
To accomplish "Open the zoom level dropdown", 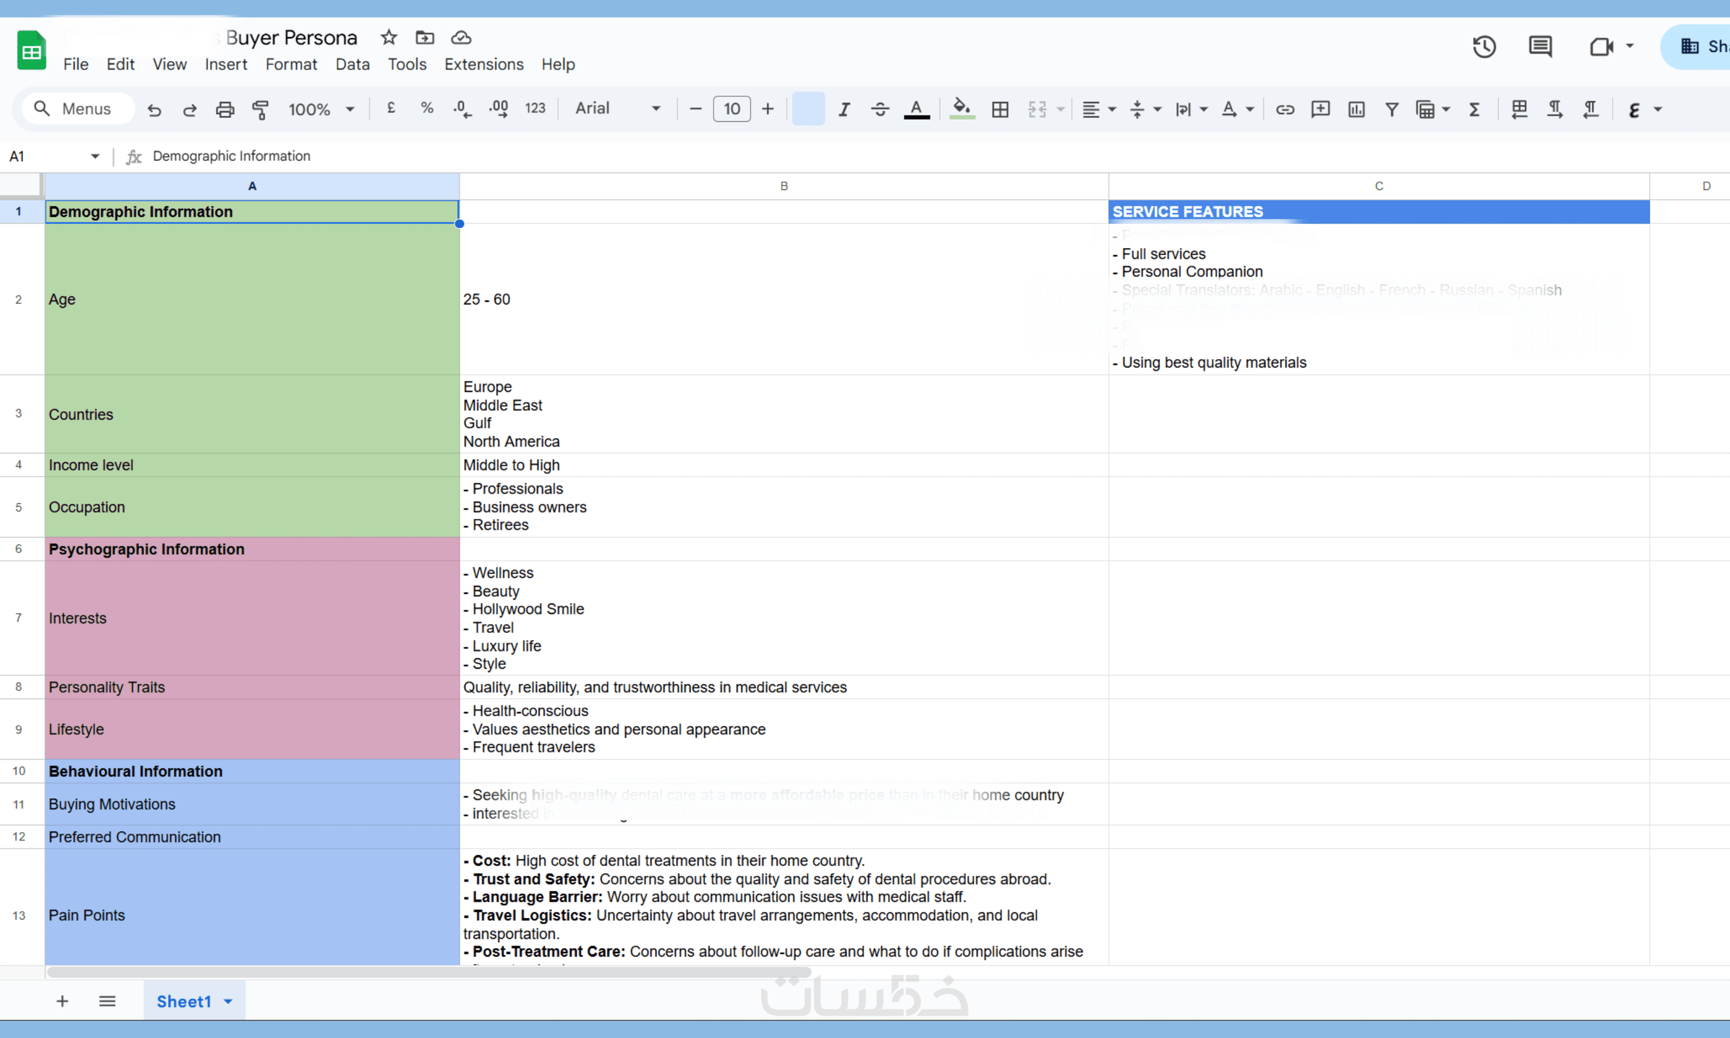I will 321,110.
